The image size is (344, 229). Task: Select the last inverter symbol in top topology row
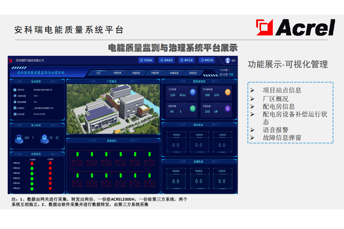coord(149,163)
